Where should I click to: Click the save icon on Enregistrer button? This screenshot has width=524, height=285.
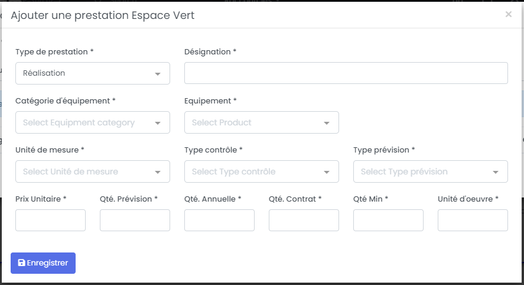click(x=21, y=263)
